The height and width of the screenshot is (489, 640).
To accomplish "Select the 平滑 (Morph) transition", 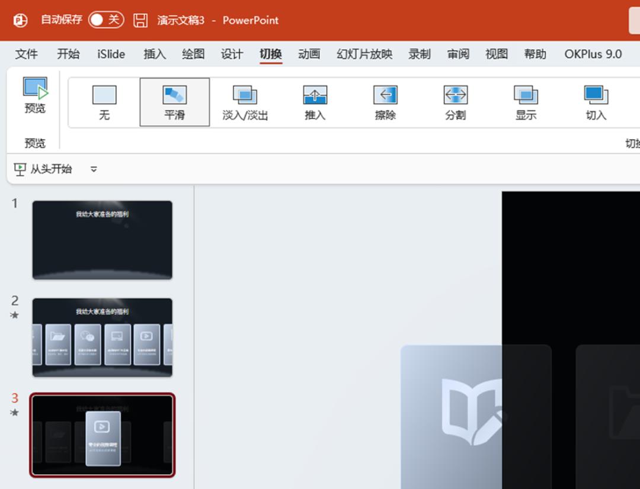I will click(175, 102).
